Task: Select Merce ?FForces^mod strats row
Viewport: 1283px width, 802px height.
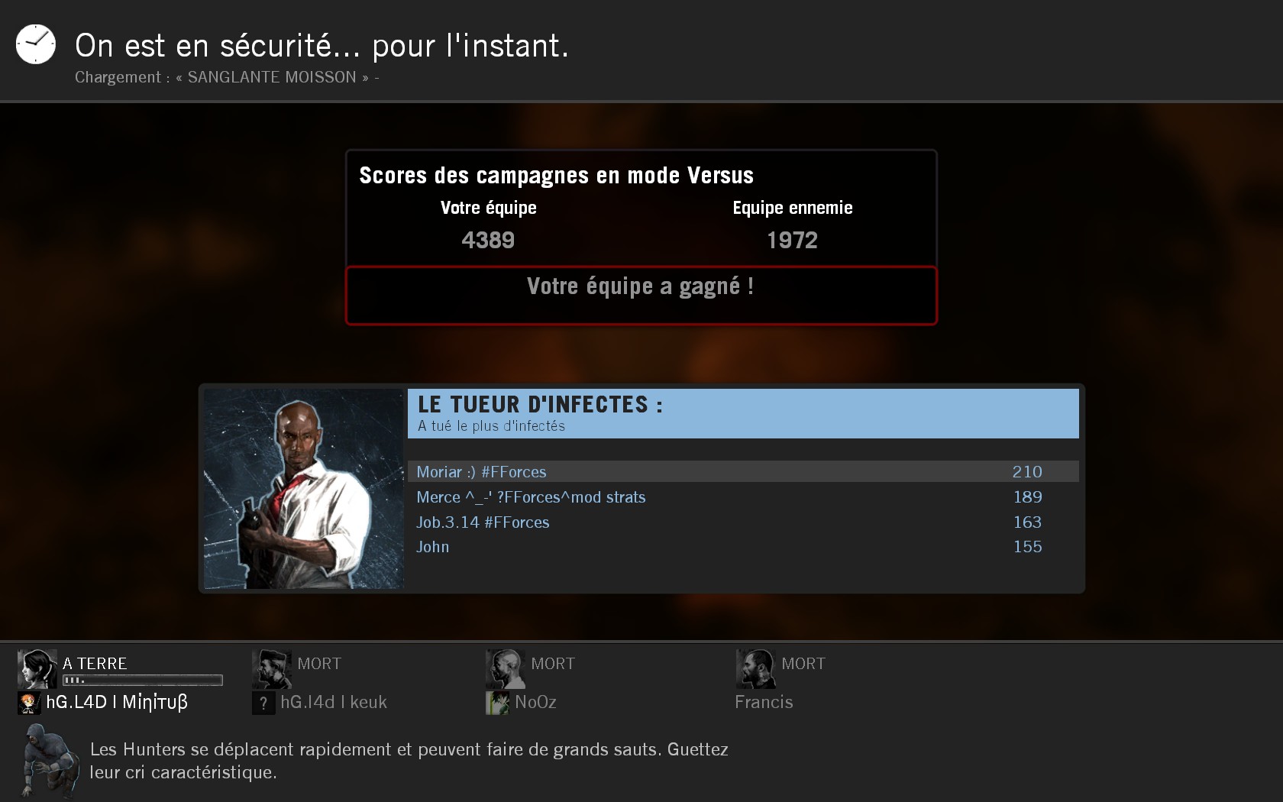Action: pos(743,496)
